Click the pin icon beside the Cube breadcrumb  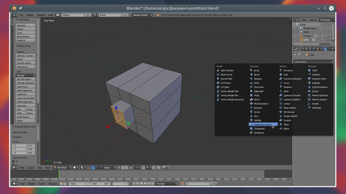(295, 55)
